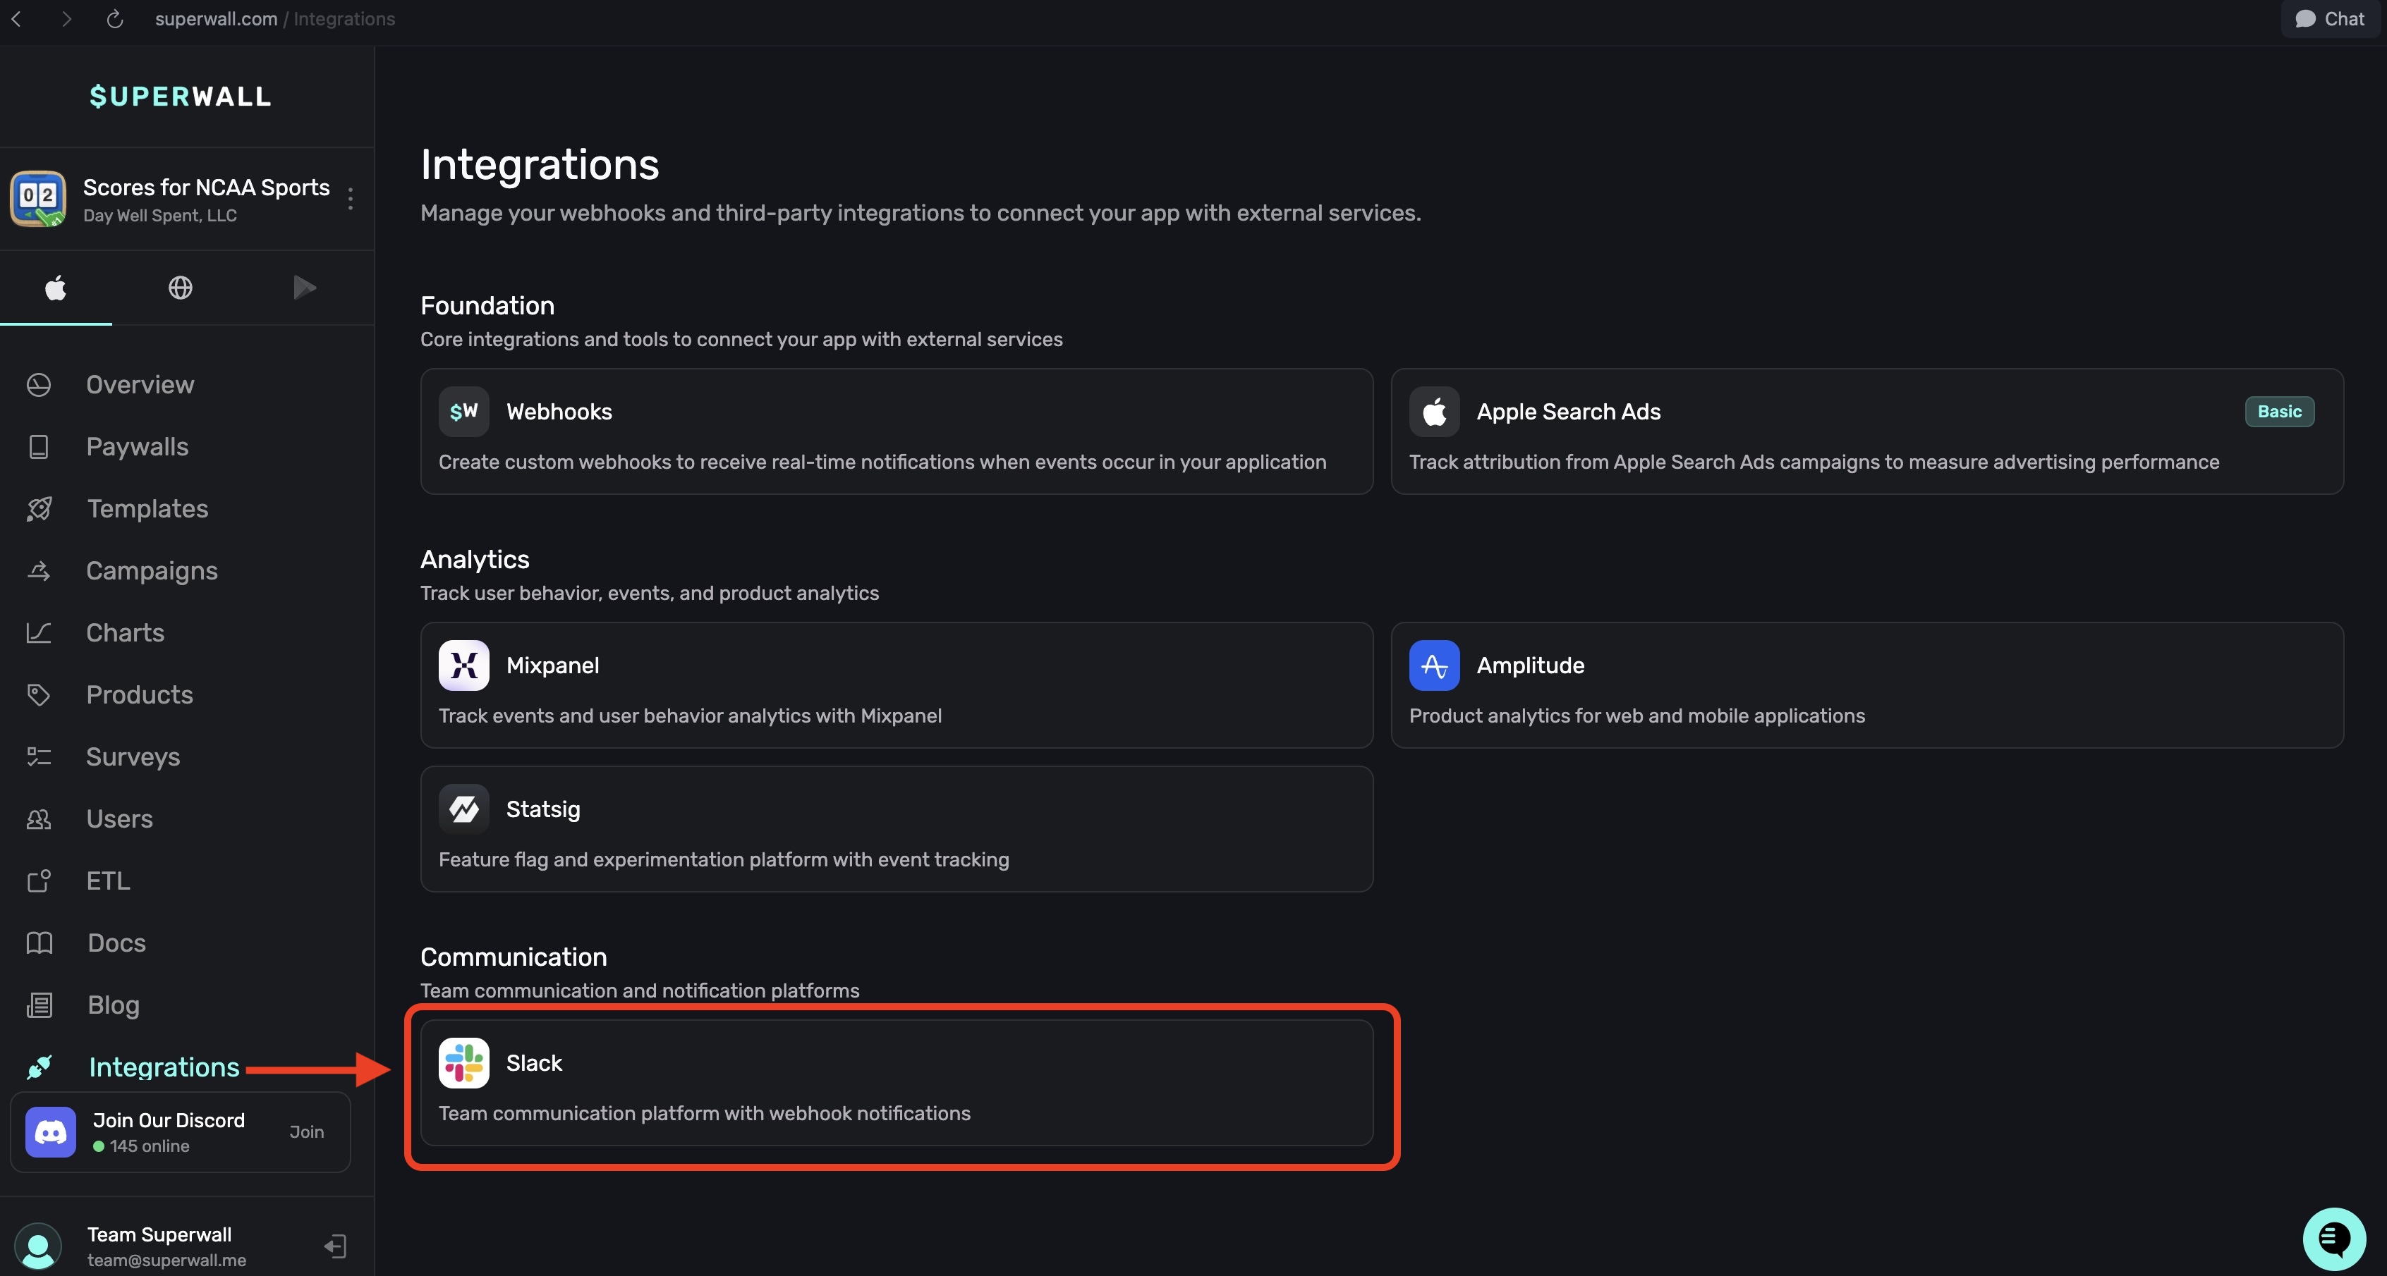The image size is (2387, 1276).
Task: Open the Webhooks integration card
Action: pos(896,431)
